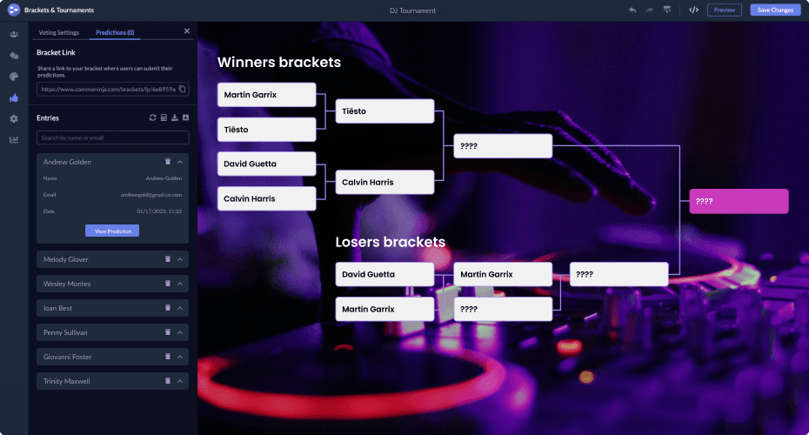Click the Brackets & Tournaments app logo

click(13, 10)
